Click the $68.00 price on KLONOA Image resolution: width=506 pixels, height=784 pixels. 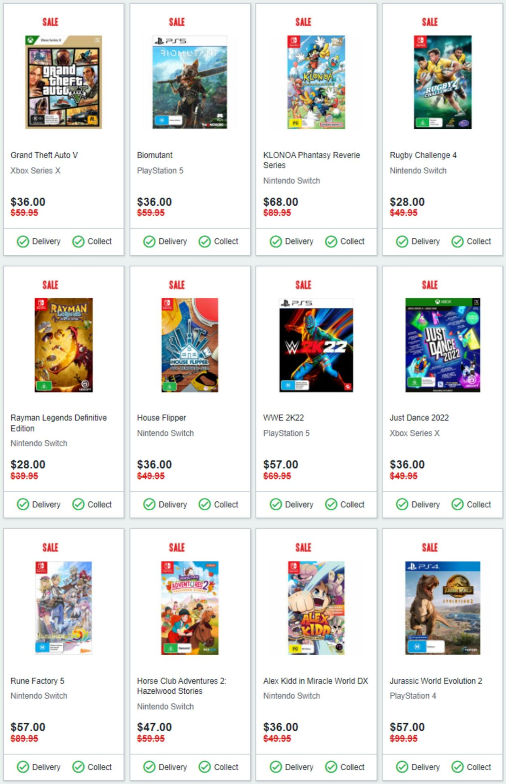point(281,202)
